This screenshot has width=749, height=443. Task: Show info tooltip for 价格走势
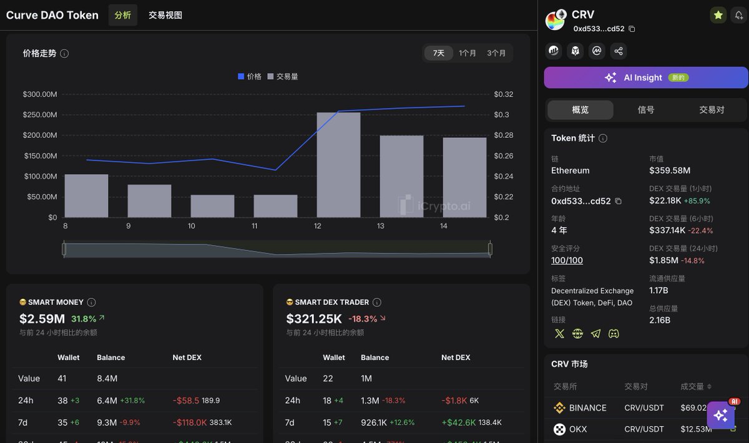coord(64,54)
